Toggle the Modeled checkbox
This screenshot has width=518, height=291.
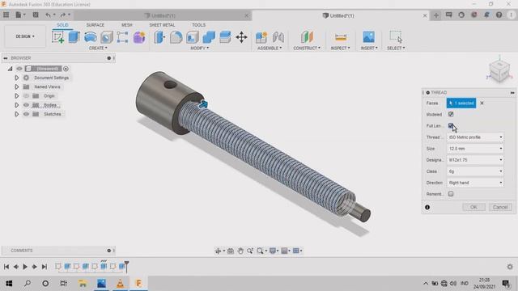[x=451, y=115]
